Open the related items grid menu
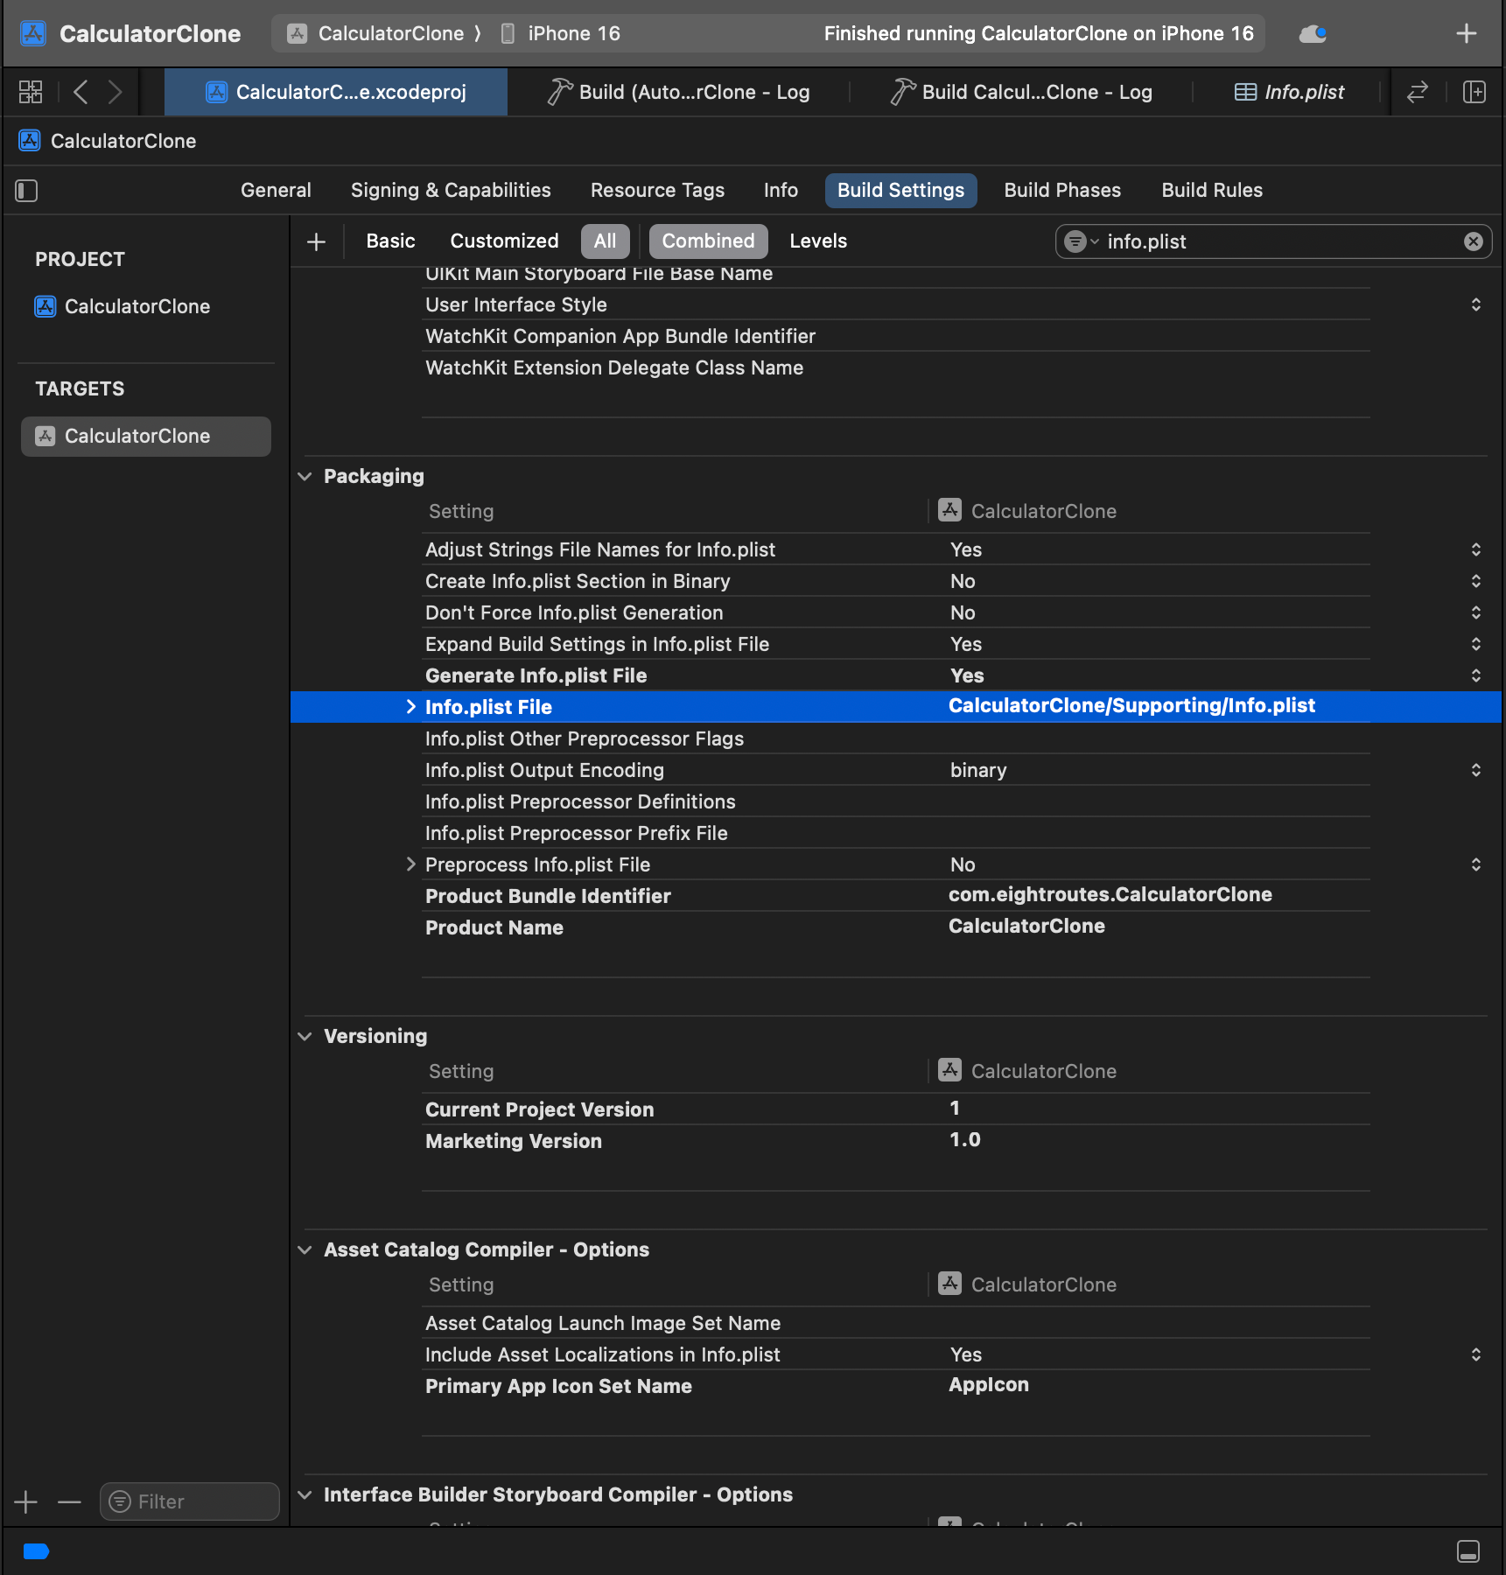 [x=31, y=92]
